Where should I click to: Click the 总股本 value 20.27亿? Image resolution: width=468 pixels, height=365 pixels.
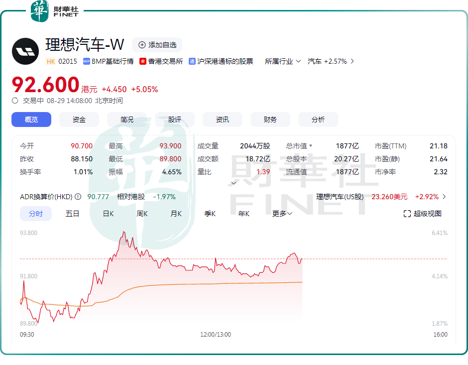tap(346, 159)
